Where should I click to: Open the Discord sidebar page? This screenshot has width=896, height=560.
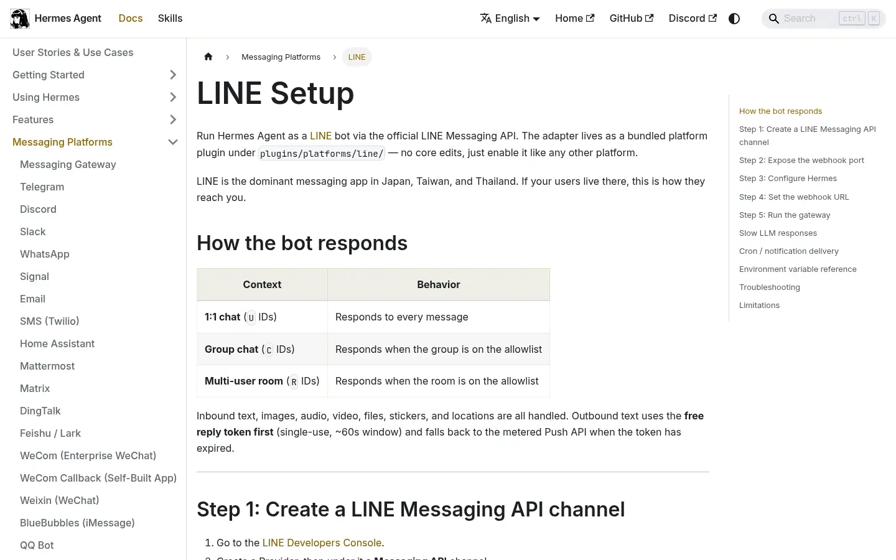(38, 209)
